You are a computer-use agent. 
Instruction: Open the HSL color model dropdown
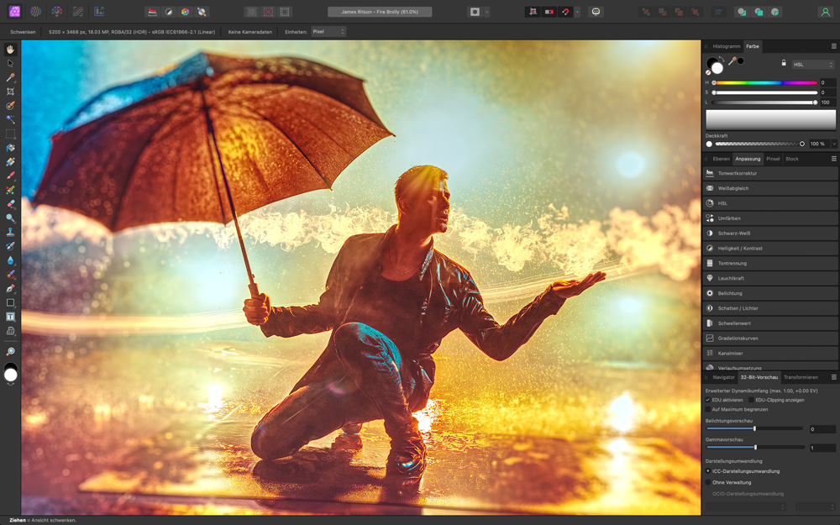click(x=812, y=63)
